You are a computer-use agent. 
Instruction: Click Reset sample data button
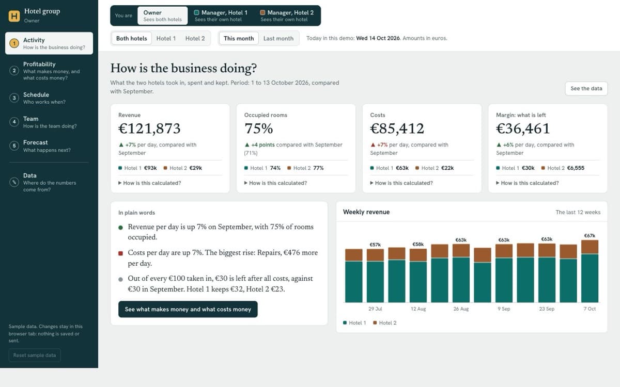coord(35,355)
